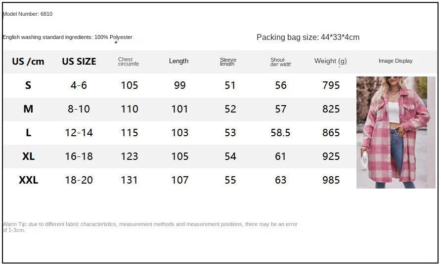Select the Packing bag size text
441x266 pixels.
pos(308,38)
